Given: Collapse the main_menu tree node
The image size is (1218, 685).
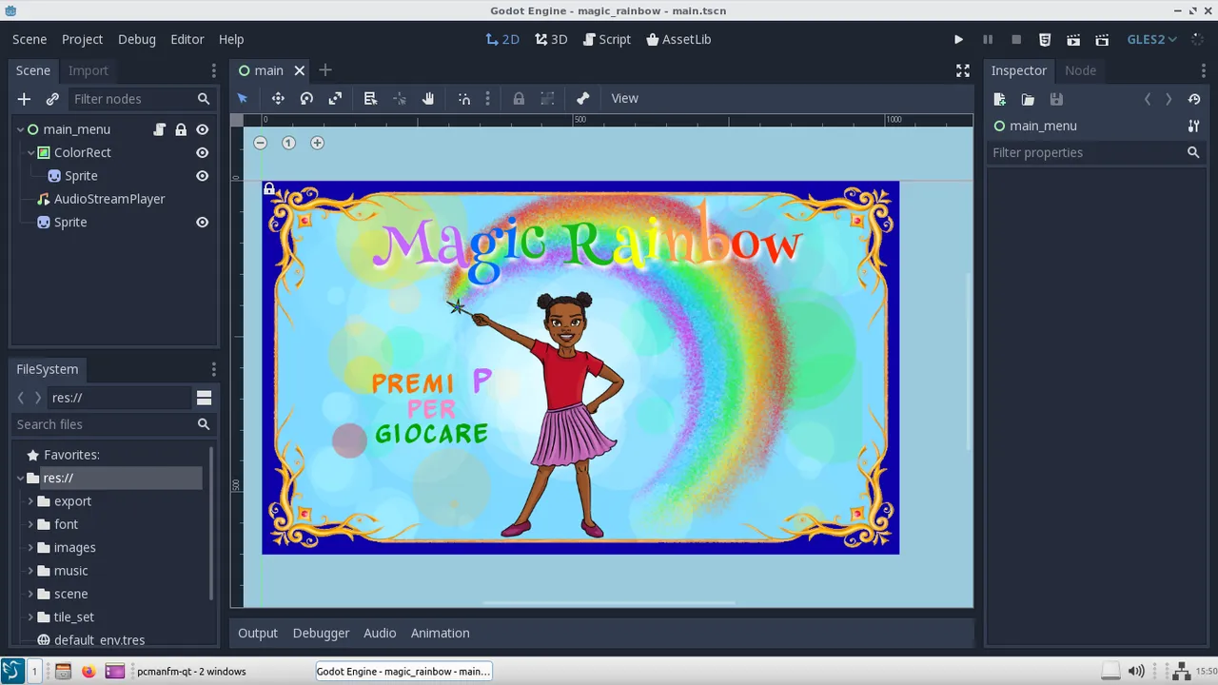Looking at the screenshot, I should (x=20, y=129).
